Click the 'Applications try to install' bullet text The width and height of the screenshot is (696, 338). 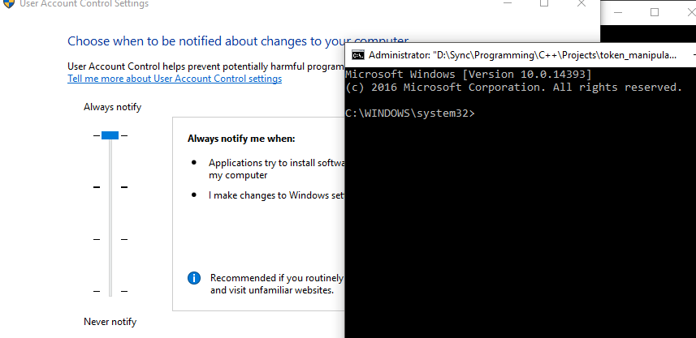[x=277, y=169]
